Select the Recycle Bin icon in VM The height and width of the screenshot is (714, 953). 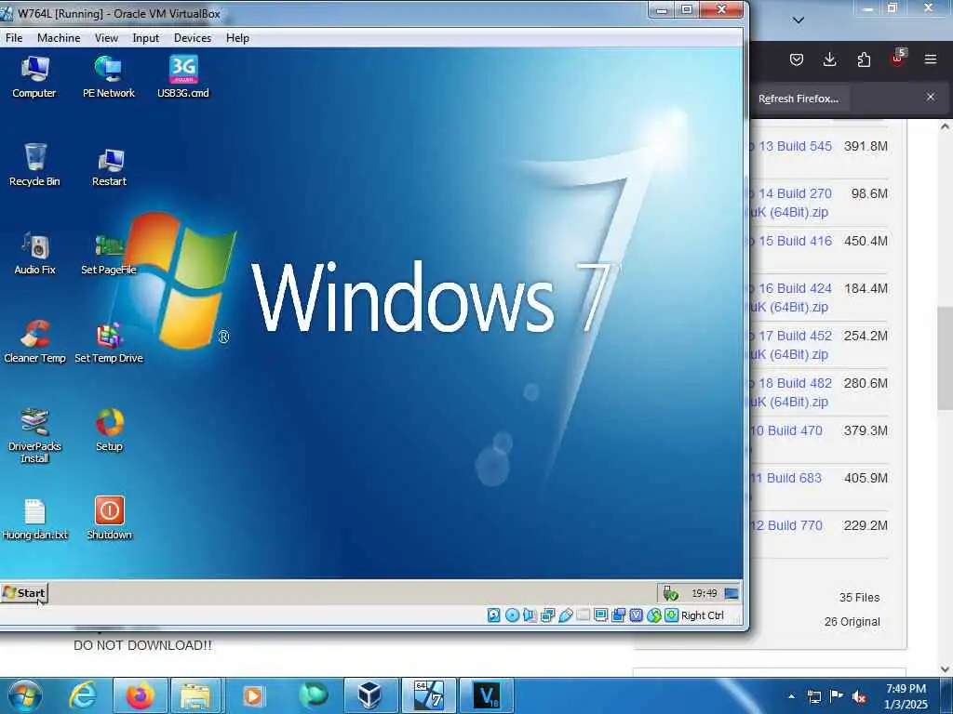[x=34, y=165]
